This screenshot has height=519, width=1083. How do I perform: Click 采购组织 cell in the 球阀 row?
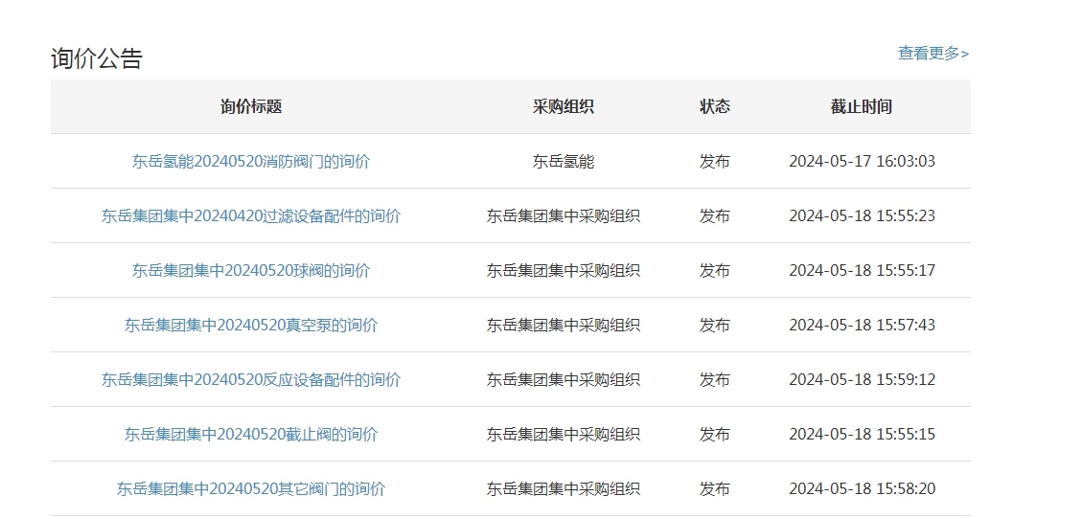pyautogui.click(x=564, y=271)
